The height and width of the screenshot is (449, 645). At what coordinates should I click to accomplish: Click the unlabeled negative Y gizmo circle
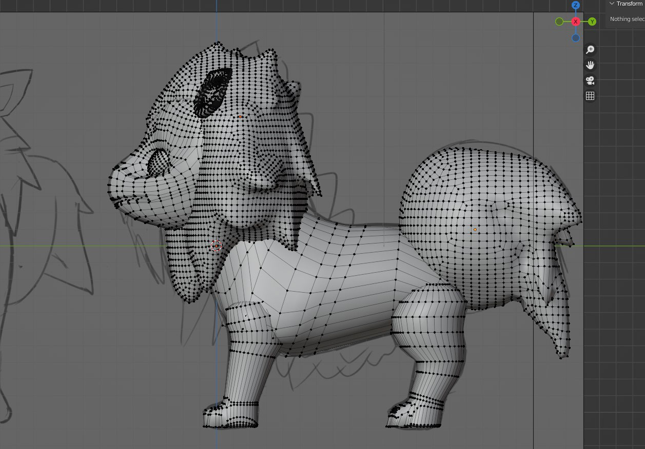pyautogui.click(x=559, y=22)
